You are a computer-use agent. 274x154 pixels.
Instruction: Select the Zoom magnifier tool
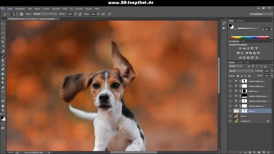(3, 110)
